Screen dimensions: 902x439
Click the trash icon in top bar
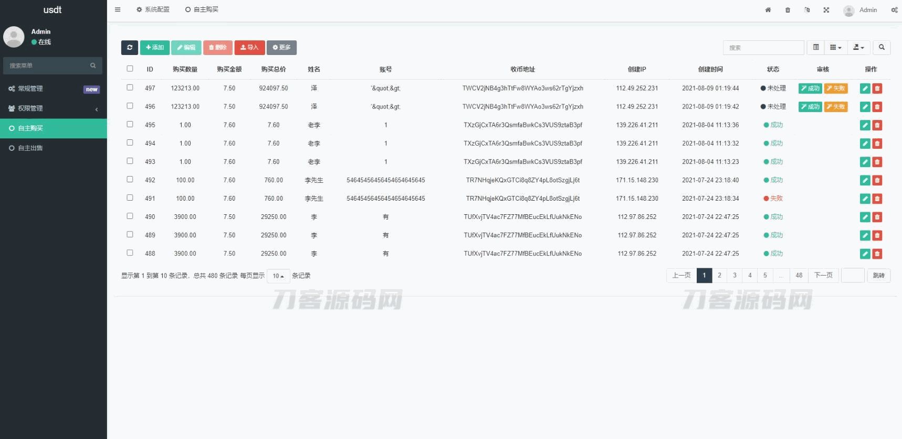(788, 10)
